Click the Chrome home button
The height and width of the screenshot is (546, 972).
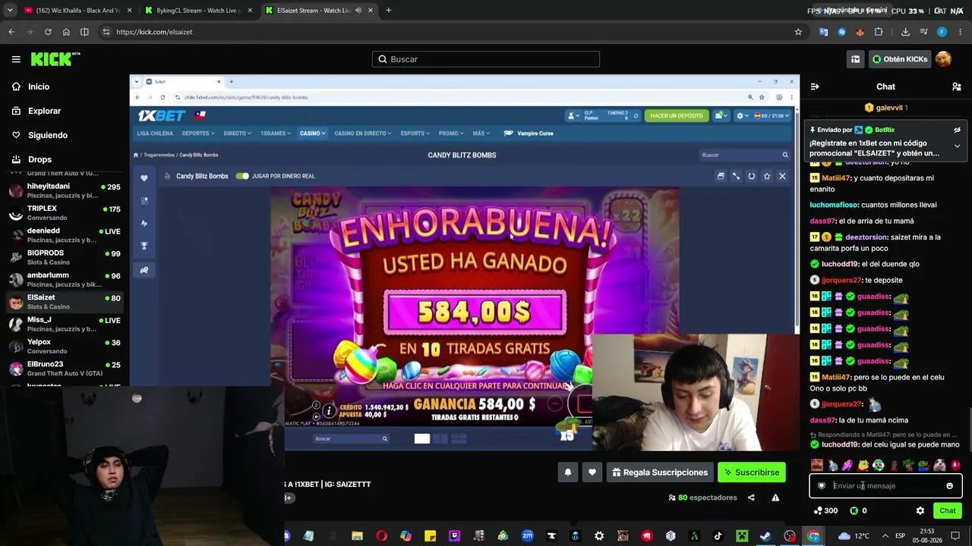point(66,32)
